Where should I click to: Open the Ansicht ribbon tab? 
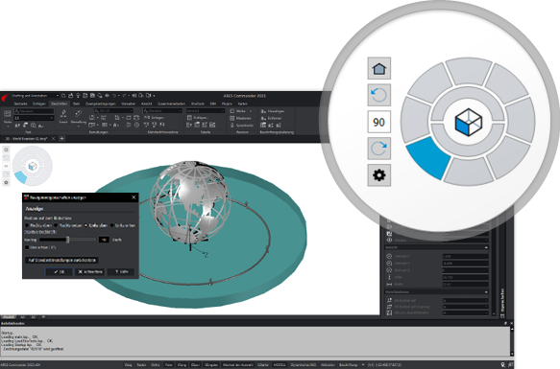point(146,104)
